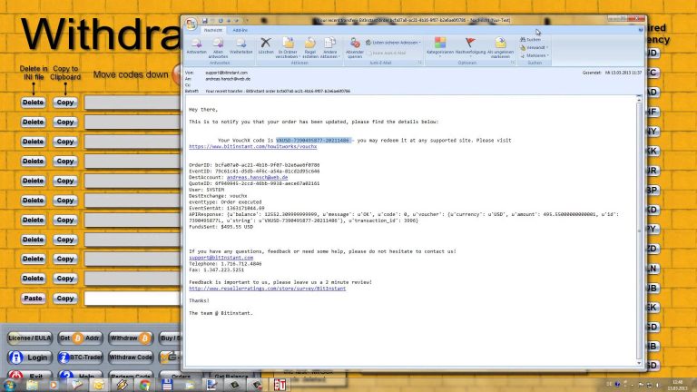Click Delete button in the topmost code row
The image size is (697, 392).
click(x=33, y=103)
